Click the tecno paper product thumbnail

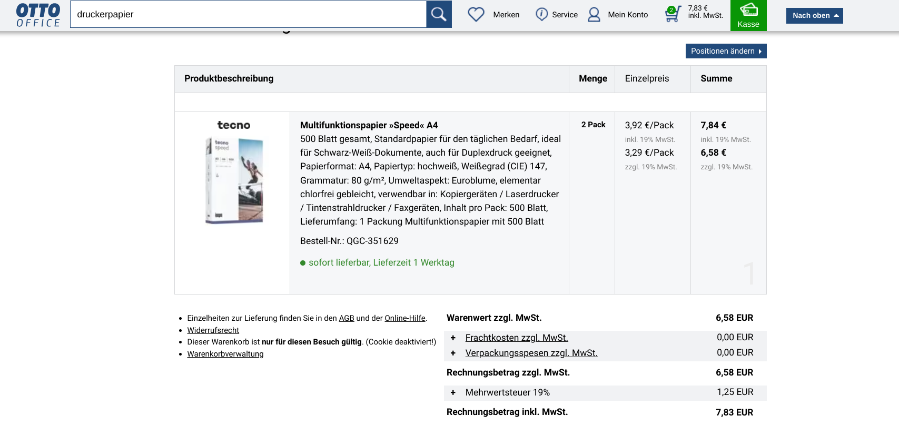(x=234, y=180)
